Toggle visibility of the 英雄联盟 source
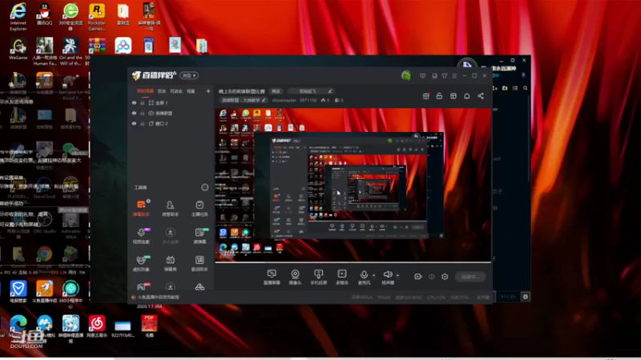 point(134,113)
